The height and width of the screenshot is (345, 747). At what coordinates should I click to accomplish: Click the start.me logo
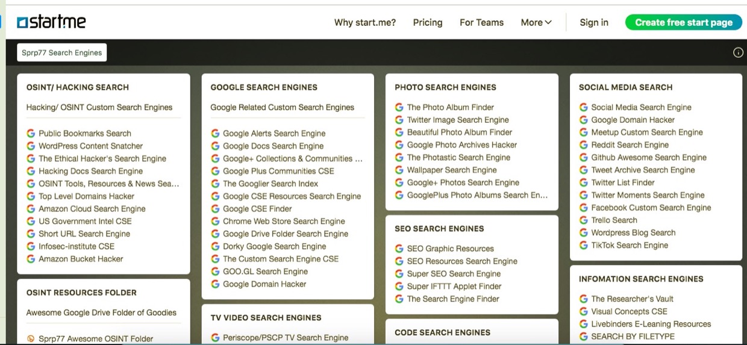tap(52, 22)
